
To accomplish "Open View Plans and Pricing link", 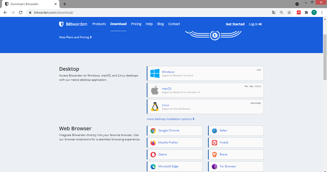I will 75,37.
